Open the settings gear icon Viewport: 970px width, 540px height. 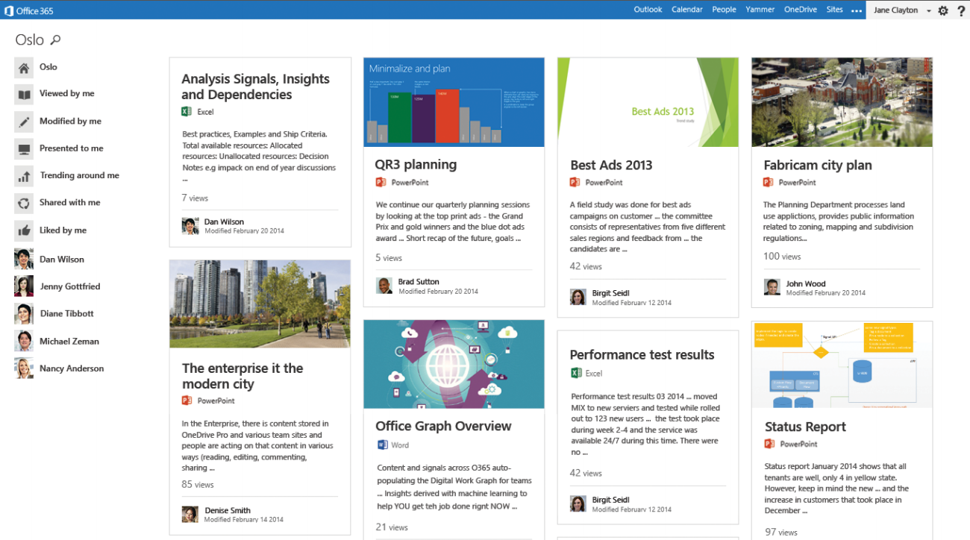[943, 10]
